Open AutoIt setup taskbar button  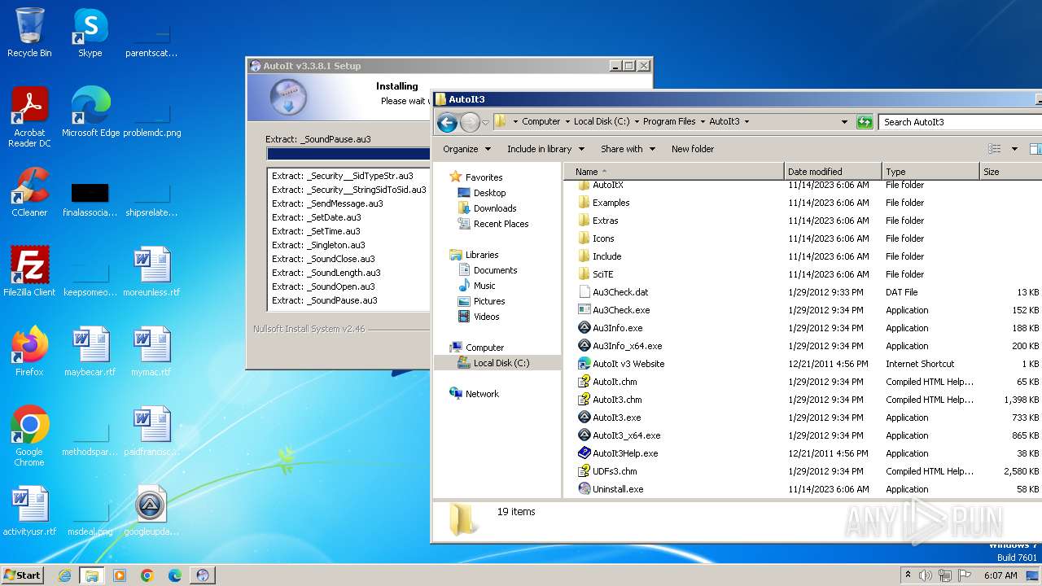coord(203,575)
